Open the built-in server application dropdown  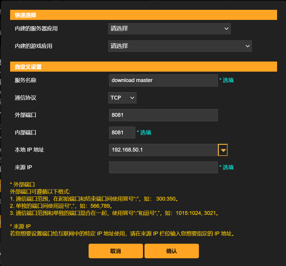point(169,29)
